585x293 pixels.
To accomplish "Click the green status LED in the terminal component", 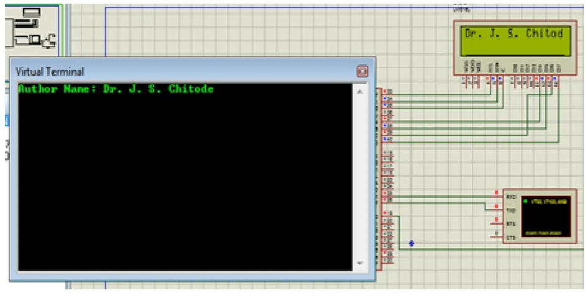I will pos(526,201).
